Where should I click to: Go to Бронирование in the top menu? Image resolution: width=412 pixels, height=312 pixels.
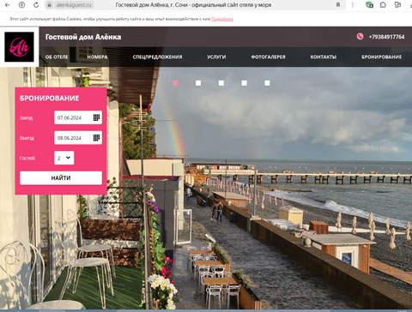pyautogui.click(x=382, y=57)
